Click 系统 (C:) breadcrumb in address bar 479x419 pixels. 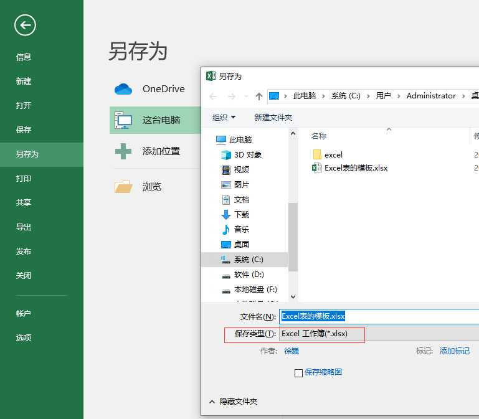point(346,96)
